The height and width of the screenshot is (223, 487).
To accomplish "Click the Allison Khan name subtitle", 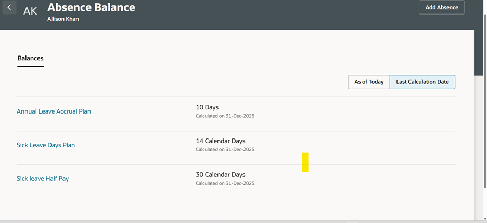I will 63,19.
